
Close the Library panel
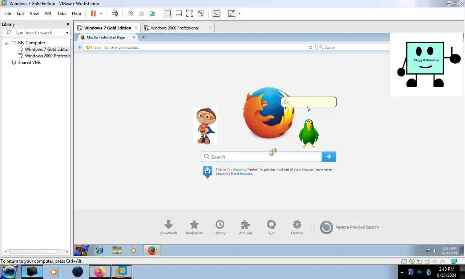click(68, 24)
